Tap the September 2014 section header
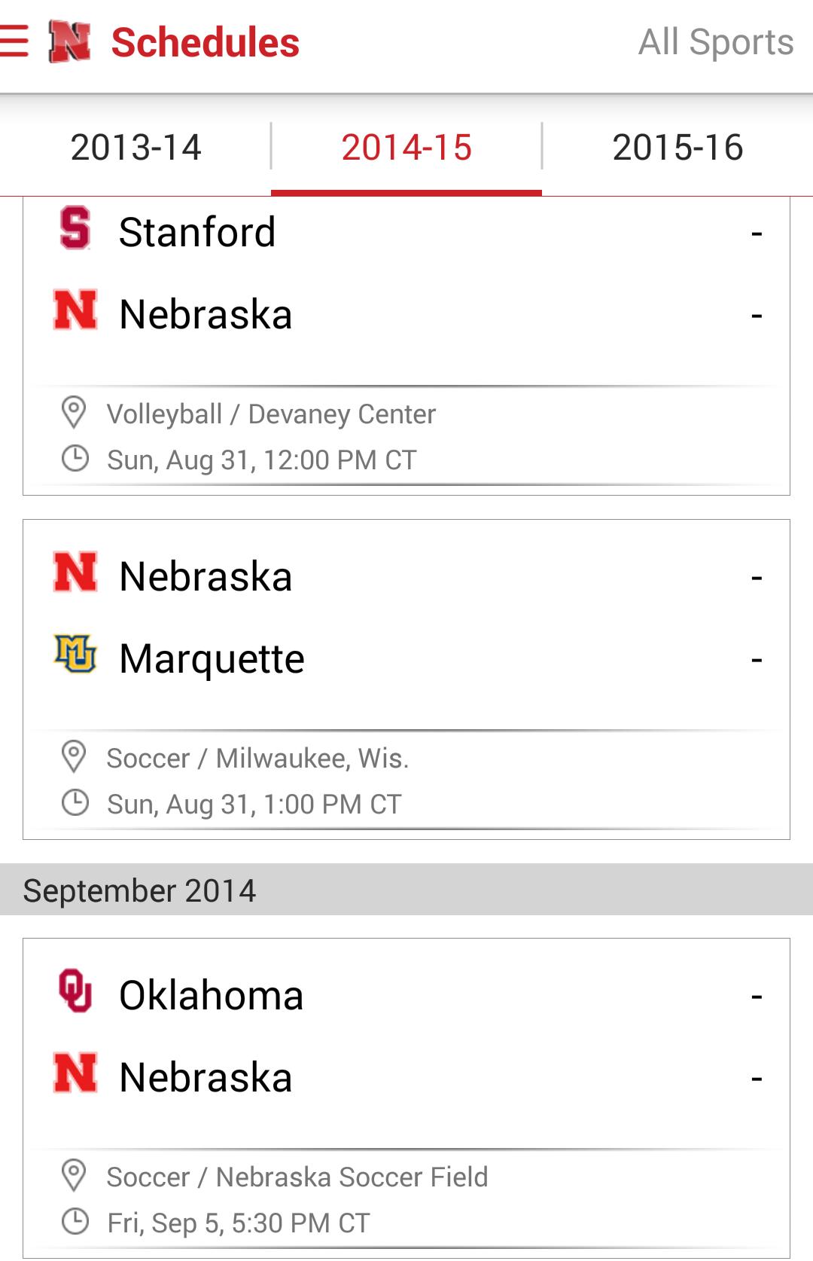This screenshot has height=1261, width=813. click(x=406, y=890)
